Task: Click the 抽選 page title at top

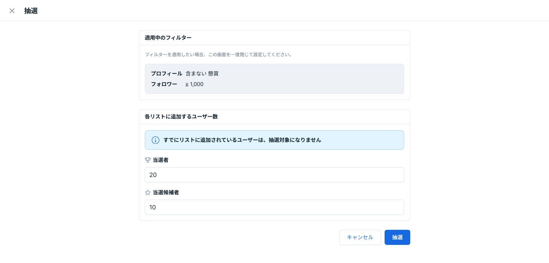Action: 31,11
